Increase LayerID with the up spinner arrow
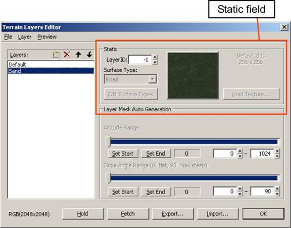The height and width of the screenshot is (228, 291). coord(155,57)
